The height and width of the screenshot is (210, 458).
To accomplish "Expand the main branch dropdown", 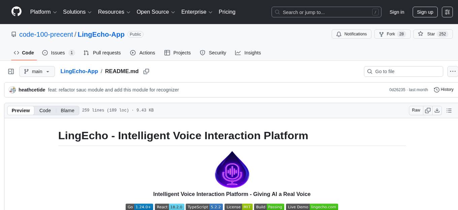I will click(37, 71).
